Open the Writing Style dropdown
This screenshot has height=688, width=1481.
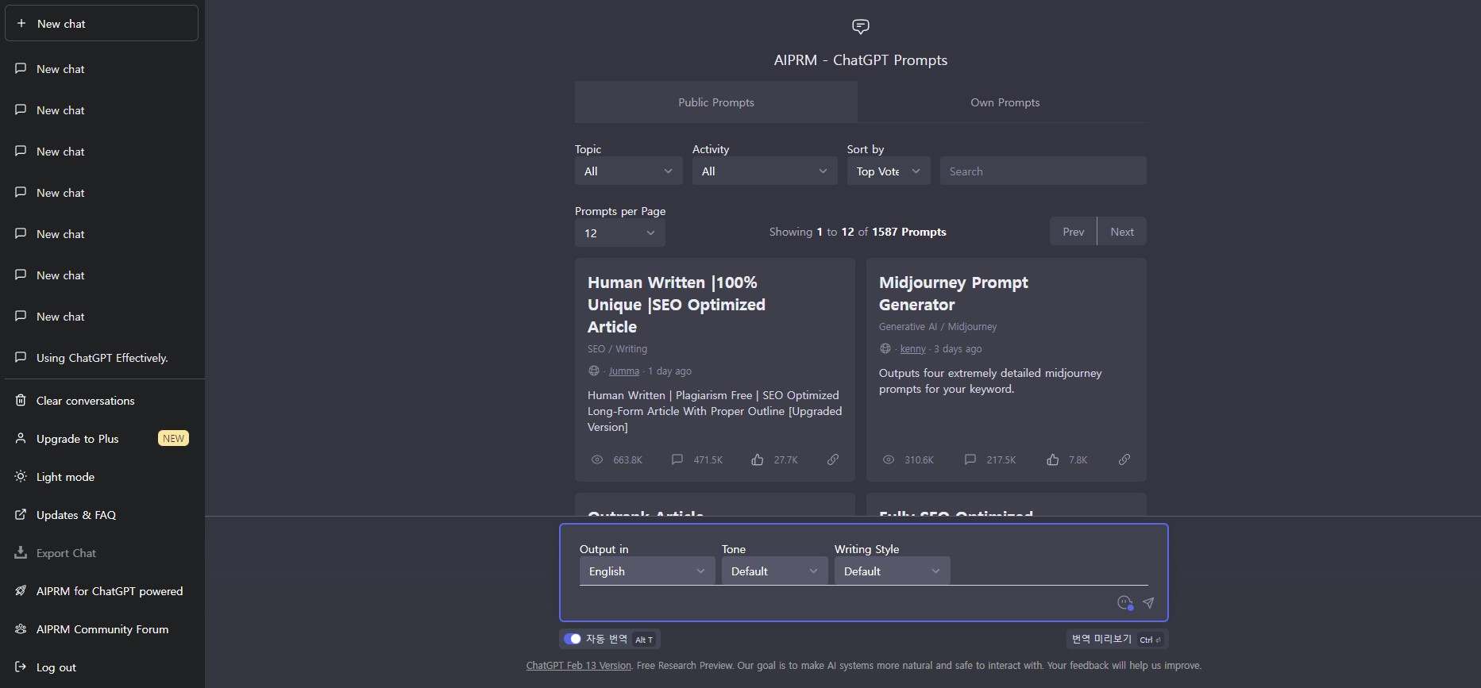pyautogui.click(x=893, y=571)
